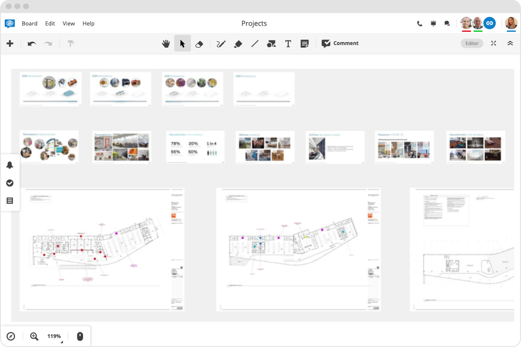521x347 pixels.
Task: Click the Projects board title
Action: tap(254, 23)
